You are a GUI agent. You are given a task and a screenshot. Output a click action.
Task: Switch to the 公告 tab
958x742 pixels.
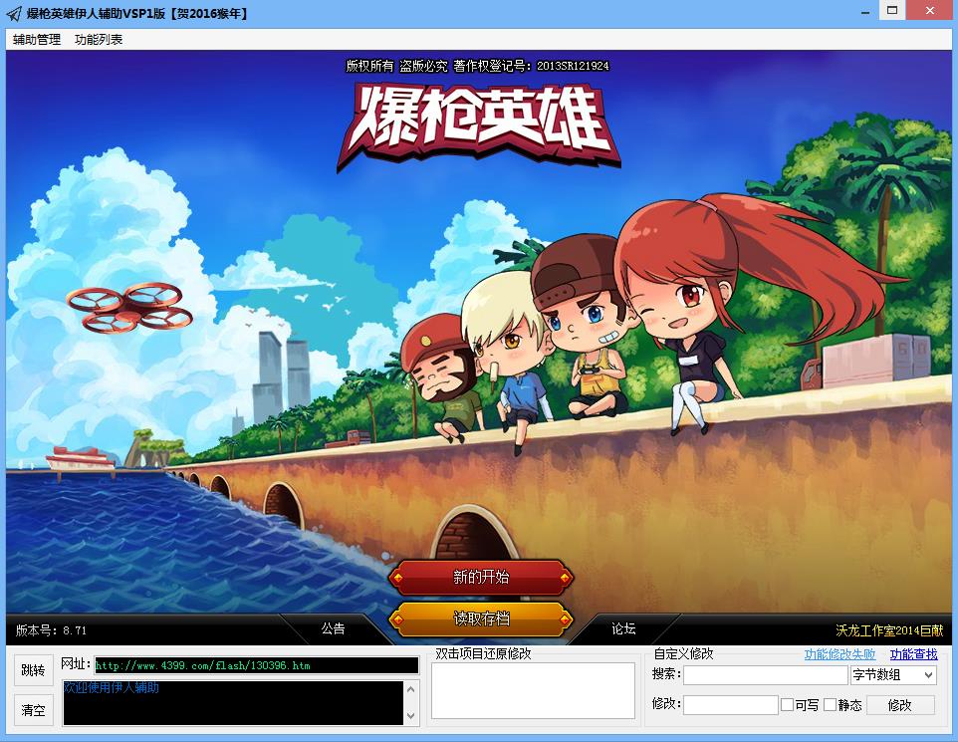(333, 628)
